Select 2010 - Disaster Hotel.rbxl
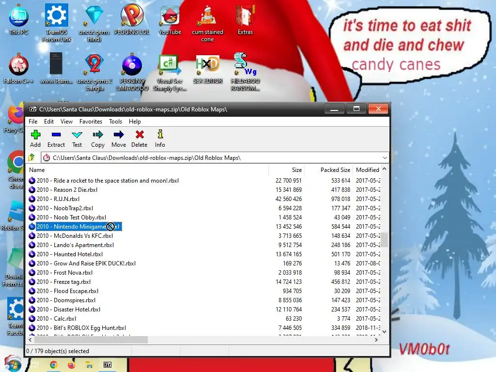The height and width of the screenshot is (372, 496). coord(64,309)
